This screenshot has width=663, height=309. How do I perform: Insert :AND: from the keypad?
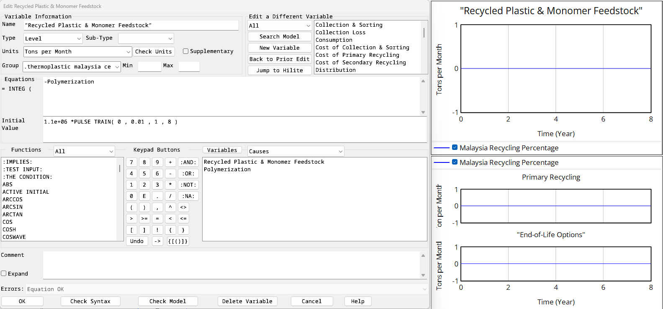188,162
